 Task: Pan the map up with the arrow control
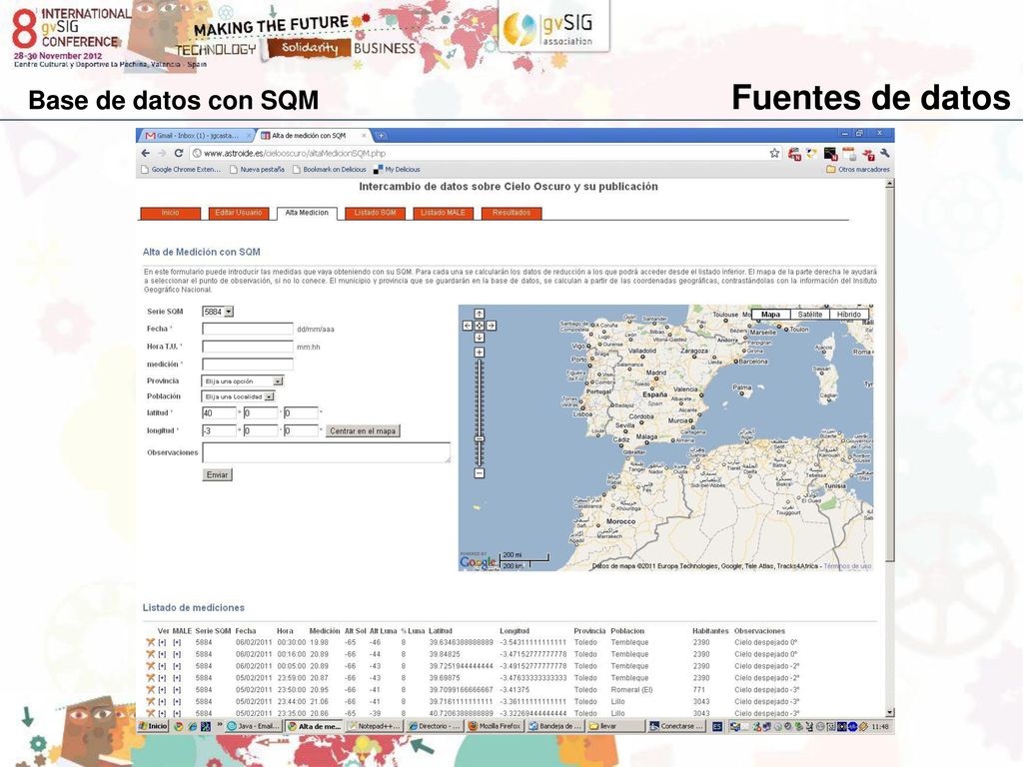(479, 314)
